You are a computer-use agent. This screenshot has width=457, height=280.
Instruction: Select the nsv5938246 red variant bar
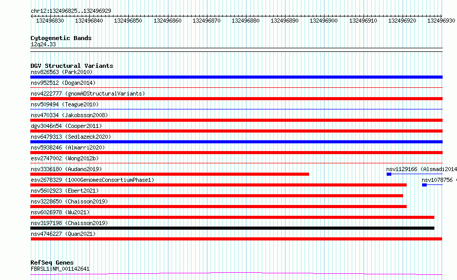point(236,153)
